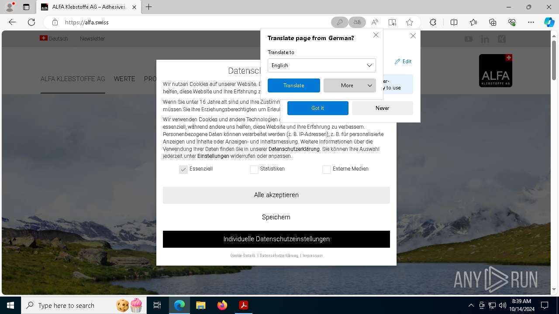The image size is (559, 314).
Task: Open the Tab actions menu icon
Action: 26,7
